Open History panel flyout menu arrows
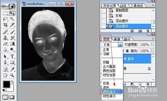The width and height of the screenshot is (167, 101). point(153,5)
